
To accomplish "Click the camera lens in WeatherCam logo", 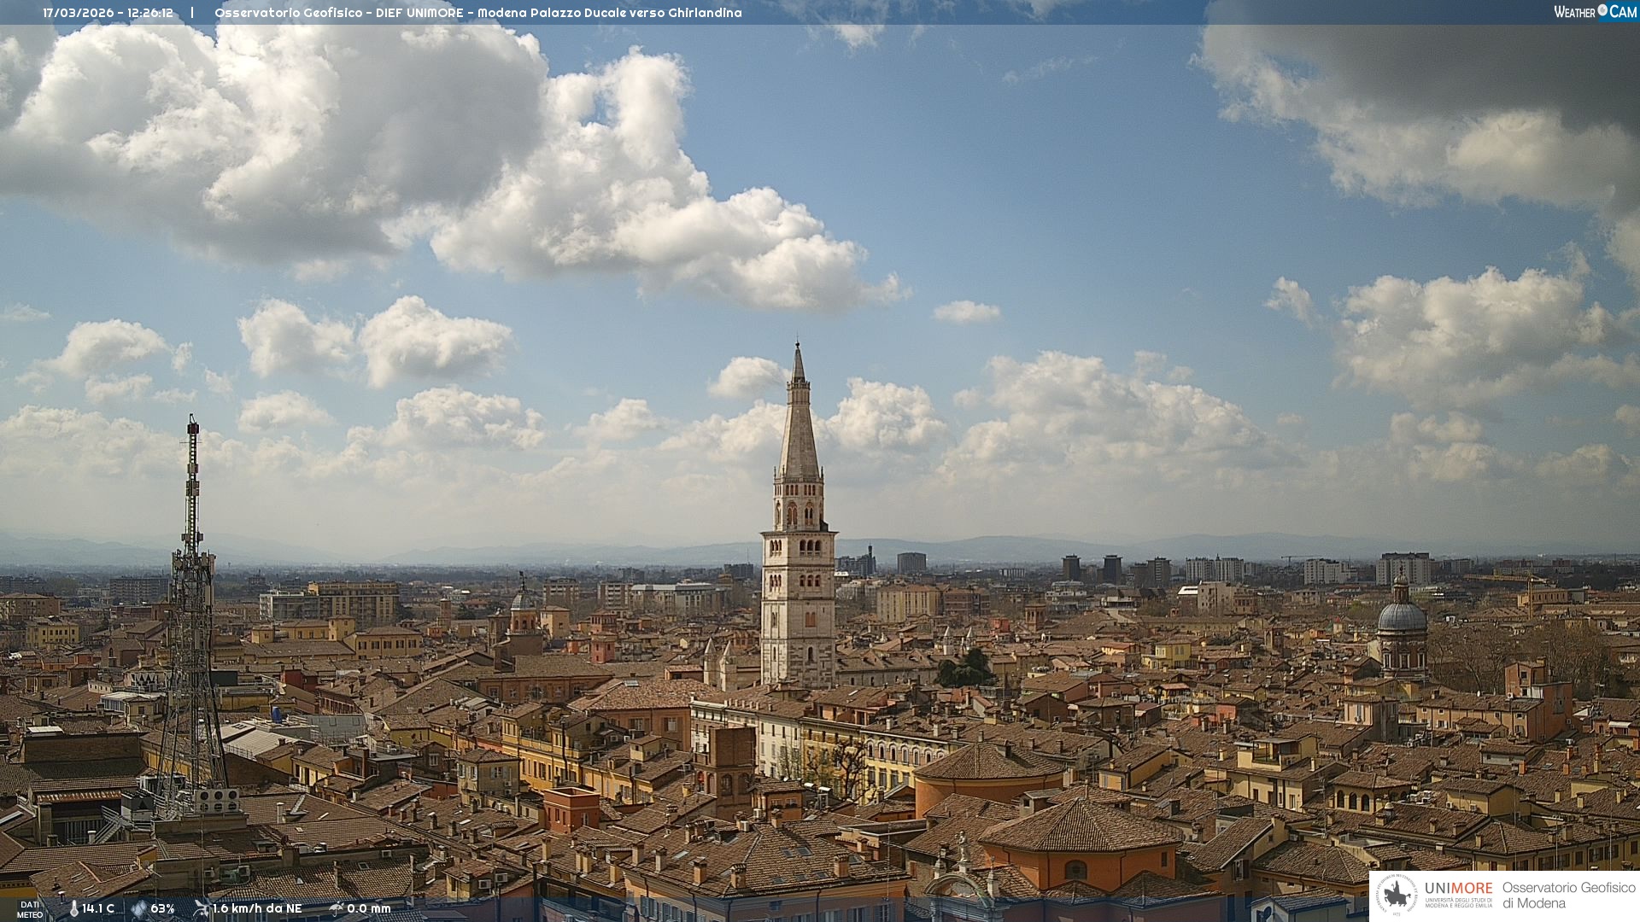I will tap(1602, 10).
